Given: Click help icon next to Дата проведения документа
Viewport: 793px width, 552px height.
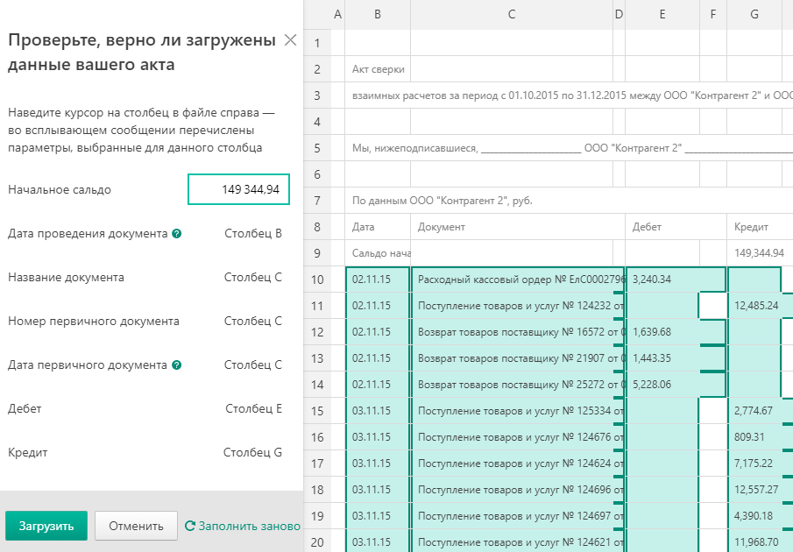Looking at the screenshot, I should [x=176, y=234].
